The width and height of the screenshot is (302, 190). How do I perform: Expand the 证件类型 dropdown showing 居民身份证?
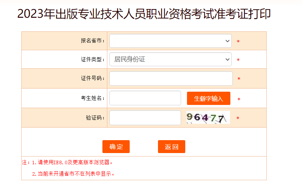pos(170,59)
